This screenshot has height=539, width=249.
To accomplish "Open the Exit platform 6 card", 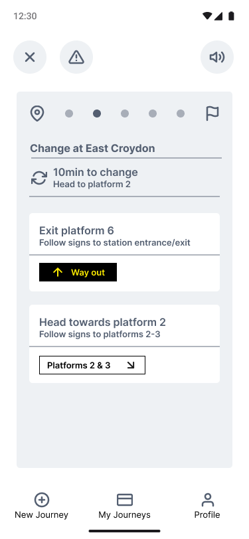I will pos(125,252).
